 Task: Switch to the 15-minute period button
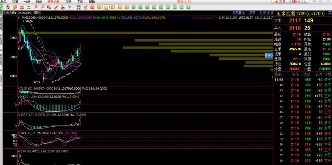tap(154, 7)
